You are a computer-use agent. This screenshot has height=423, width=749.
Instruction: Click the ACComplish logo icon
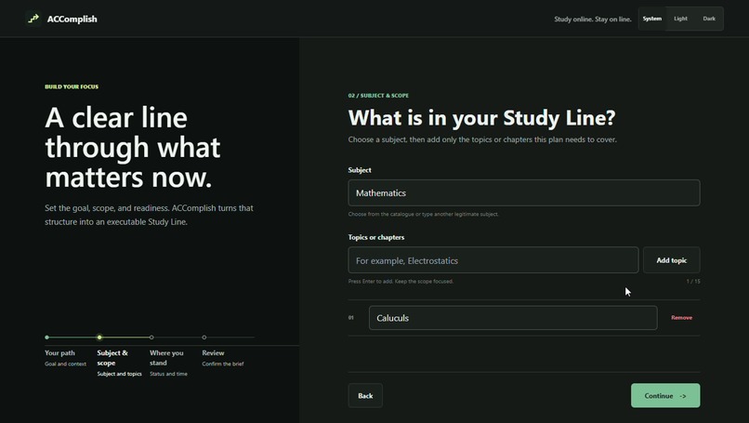click(33, 19)
